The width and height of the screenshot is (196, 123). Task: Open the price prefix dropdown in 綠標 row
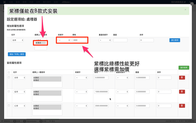81,77
